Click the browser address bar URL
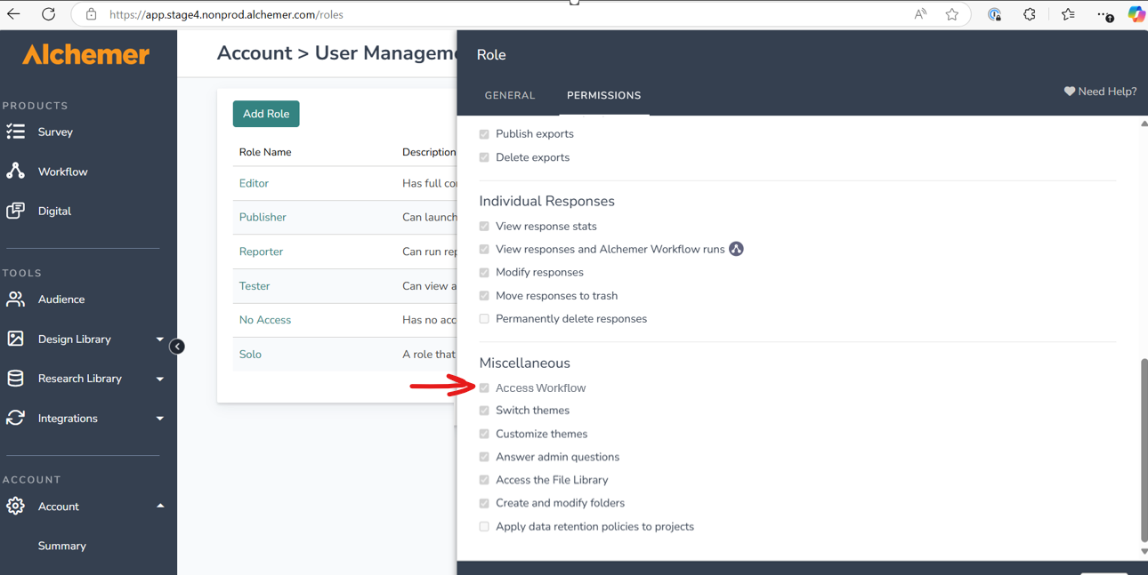Viewport: 1148px width, 575px height. 226,14
